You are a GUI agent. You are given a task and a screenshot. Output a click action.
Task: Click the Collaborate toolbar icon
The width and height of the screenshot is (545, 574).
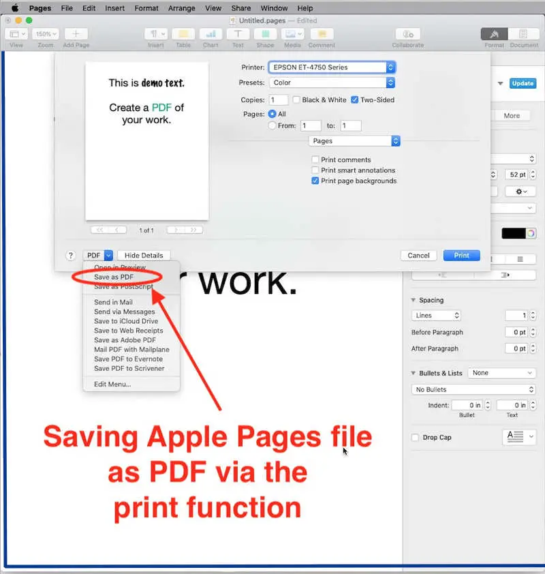coord(408,34)
